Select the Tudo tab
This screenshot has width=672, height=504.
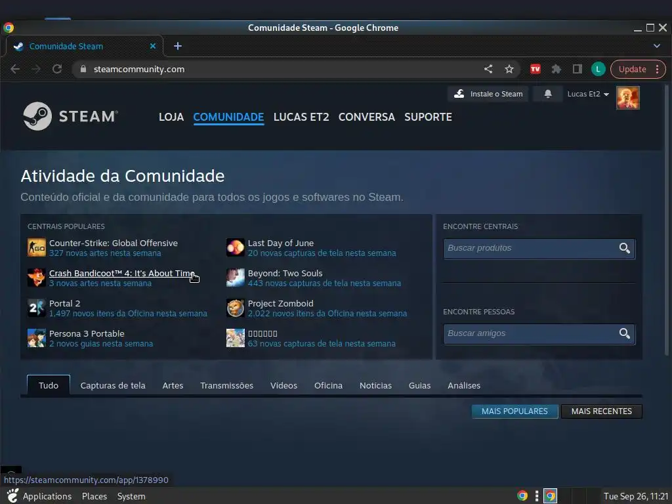click(49, 385)
